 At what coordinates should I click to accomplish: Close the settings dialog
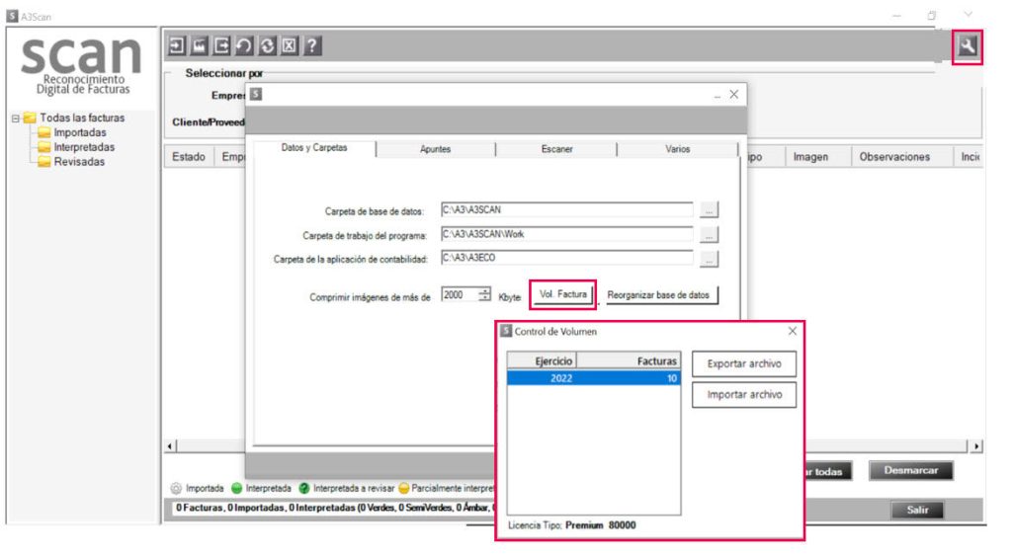pyautogui.click(x=734, y=94)
